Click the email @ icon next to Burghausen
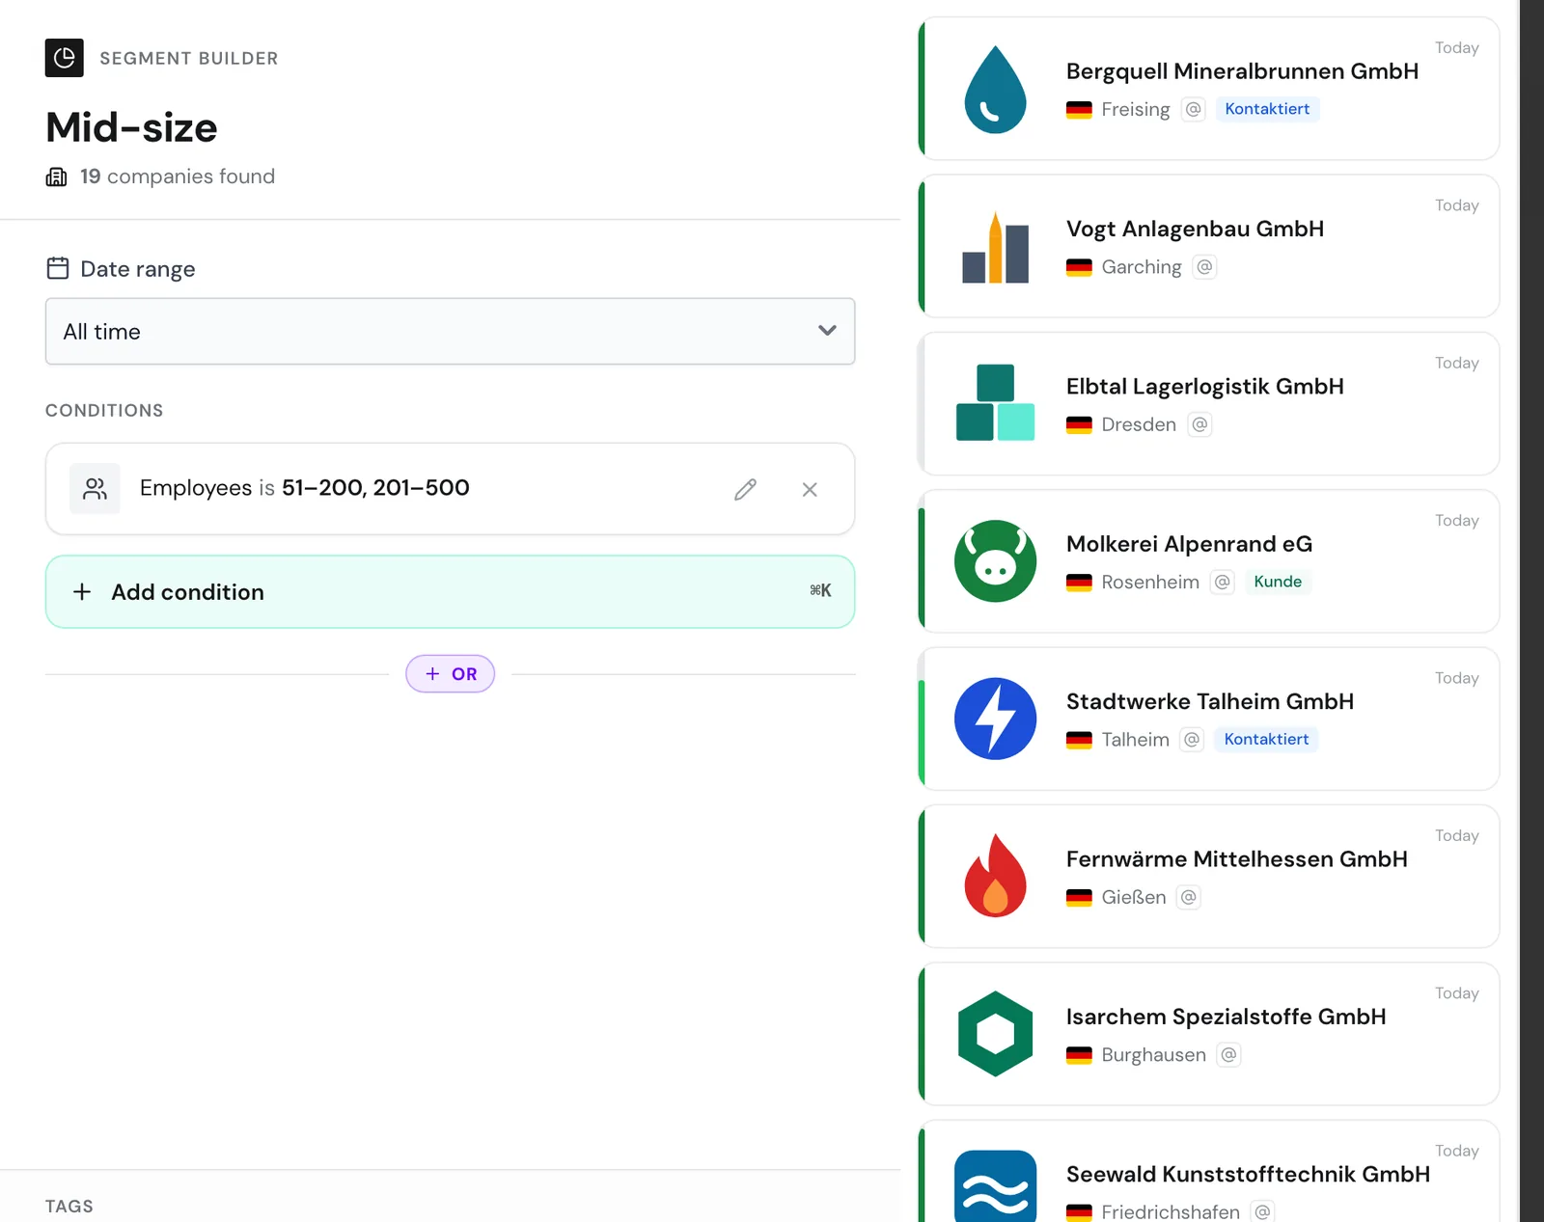The width and height of the screenshot is (1544, 1222). click(1228, 1054)
